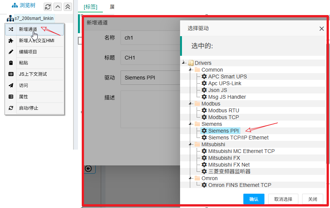Screen dimensions: 330x208
Task: Click the gear icon of Apc UPS-Link
Action: click(204, 83)
